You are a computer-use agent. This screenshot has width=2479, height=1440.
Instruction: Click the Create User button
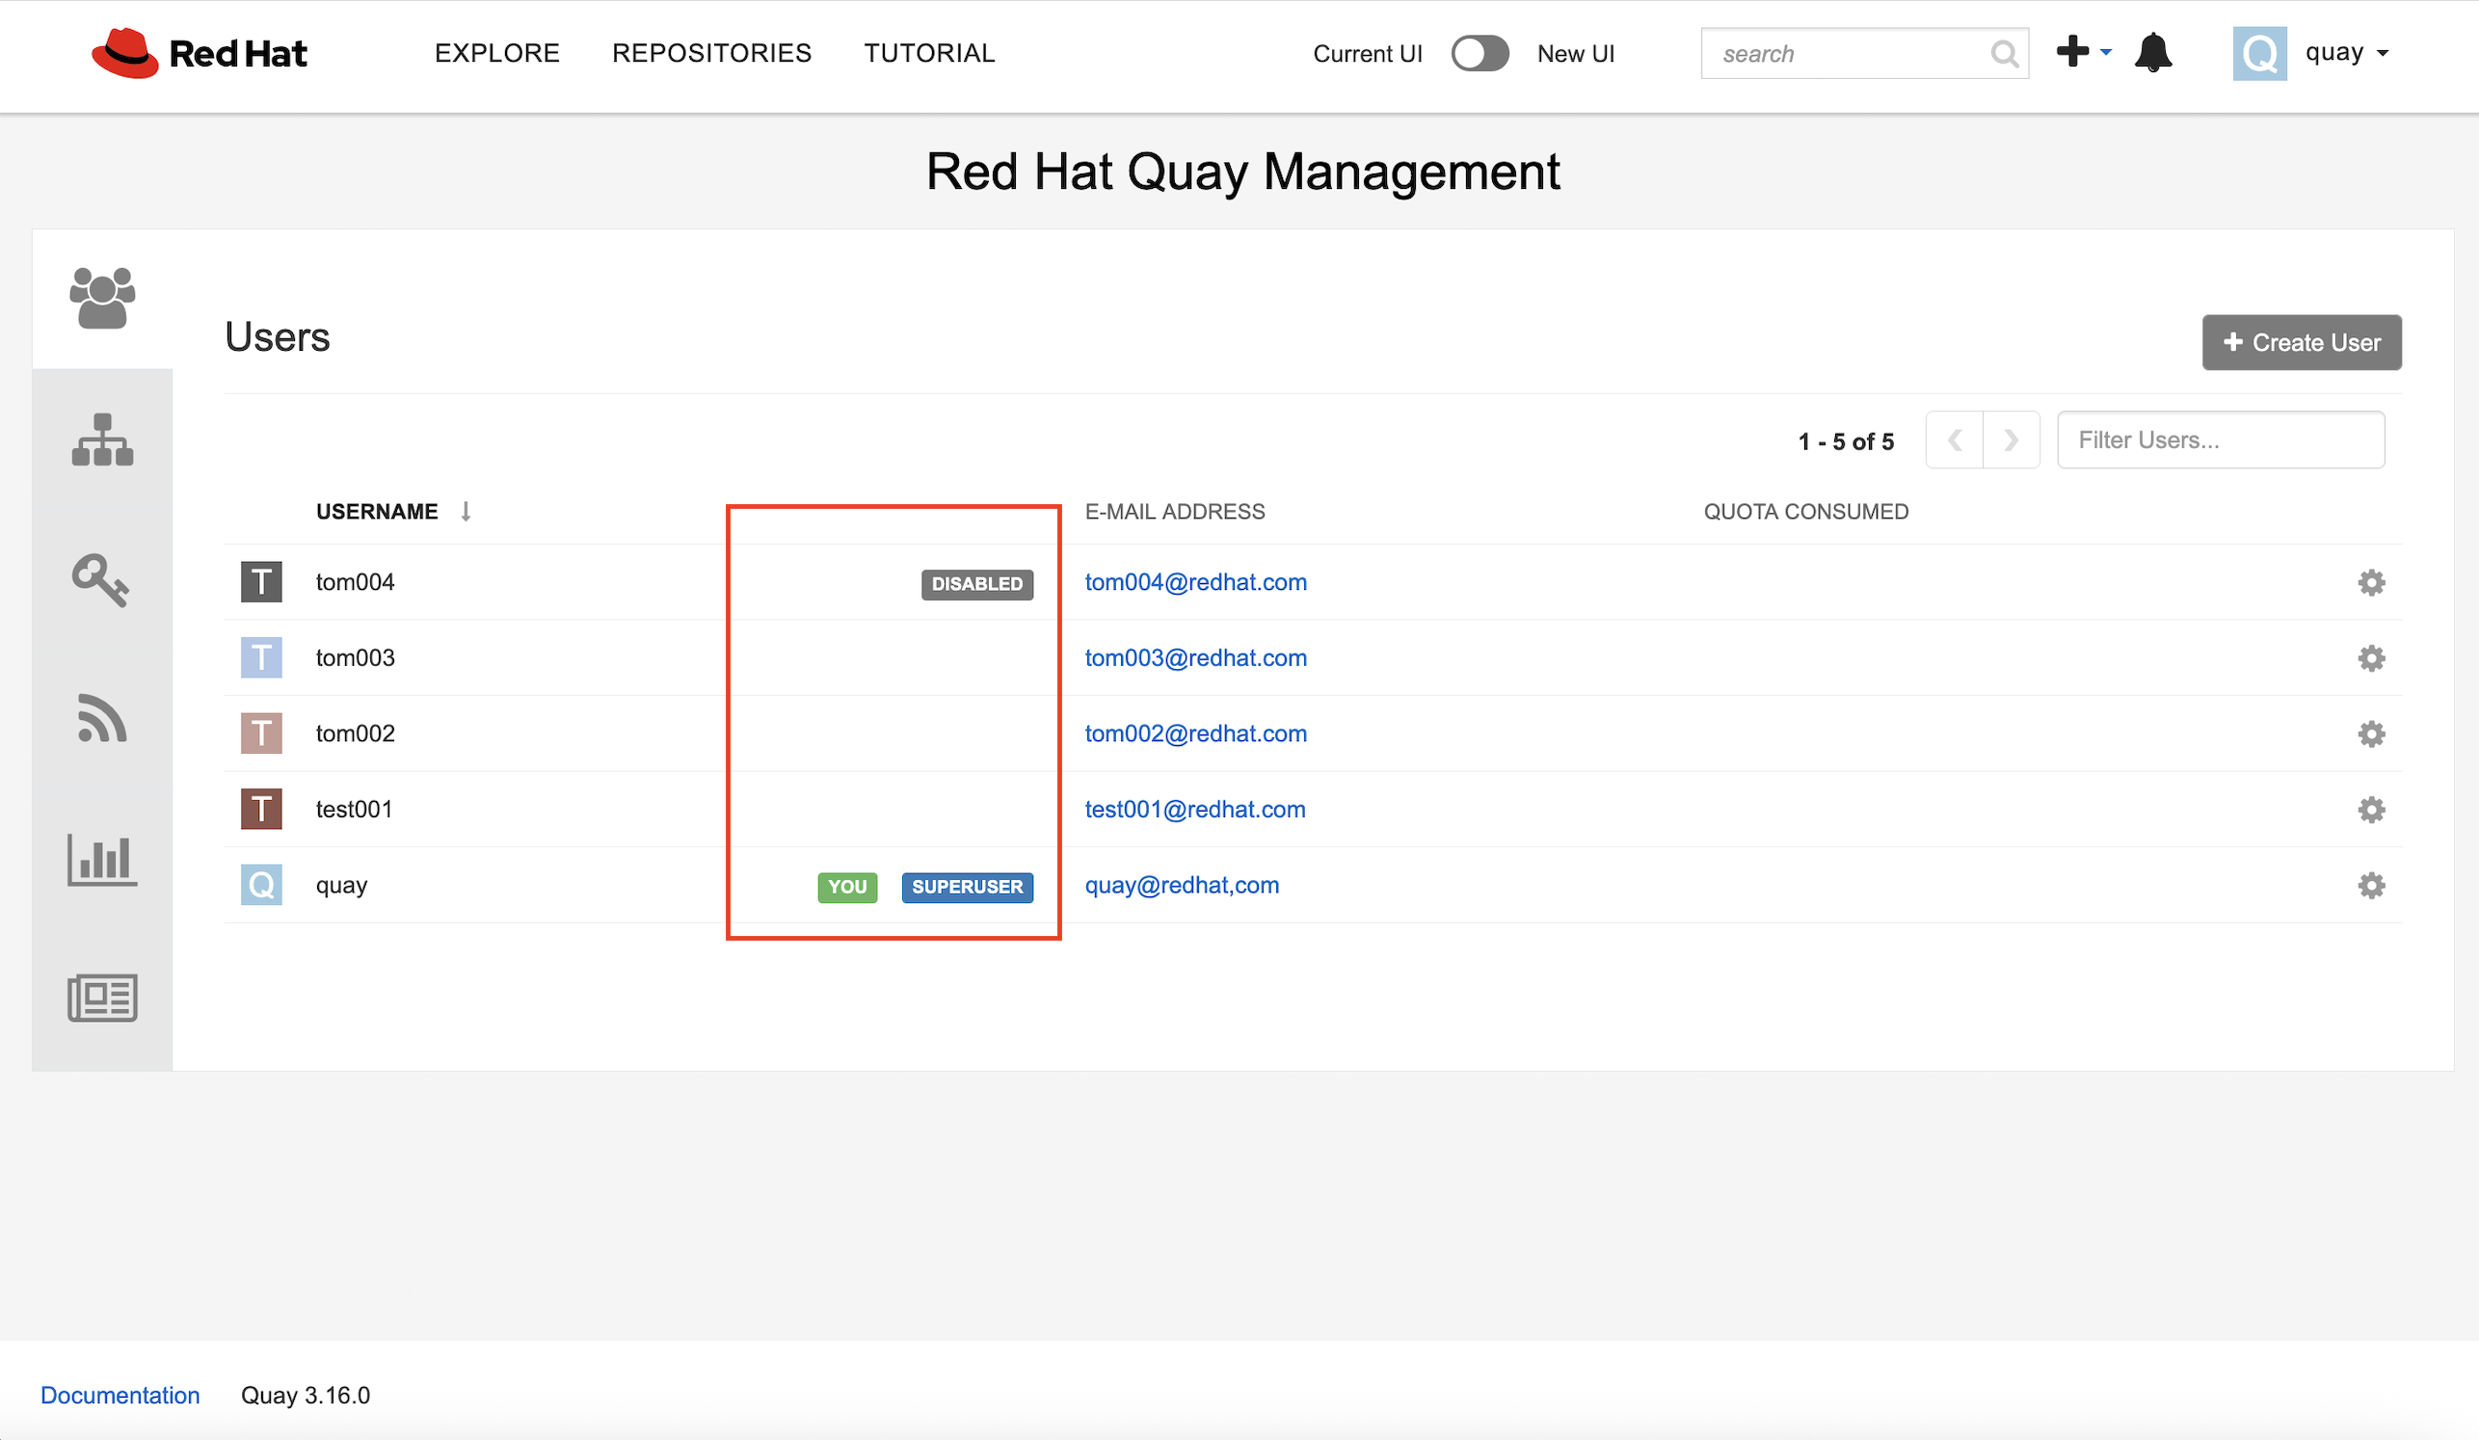point(2301,342)
